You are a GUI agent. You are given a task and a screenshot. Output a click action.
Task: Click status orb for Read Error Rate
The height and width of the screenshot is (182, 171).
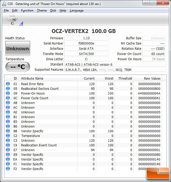[x=8, y=84]
